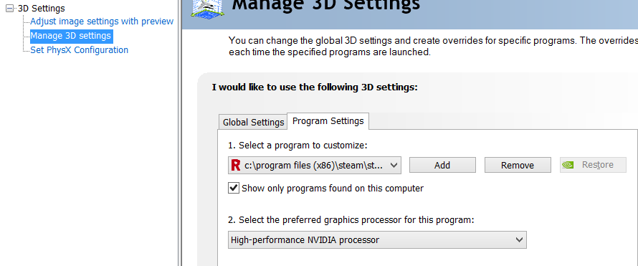This screenshot has height=266, width=638.
Task: Switch to the Global Settings tab
Action: [x=253, y=122]
